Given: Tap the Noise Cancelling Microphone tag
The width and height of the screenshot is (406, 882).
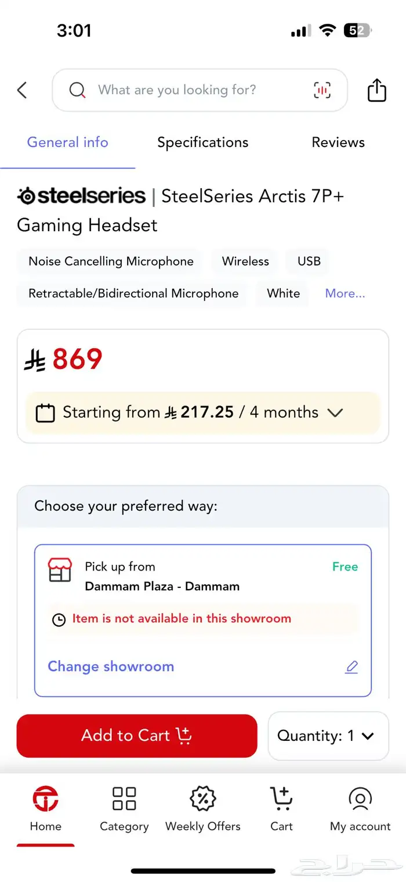Looking at the screenshot, I should point(111,261).
